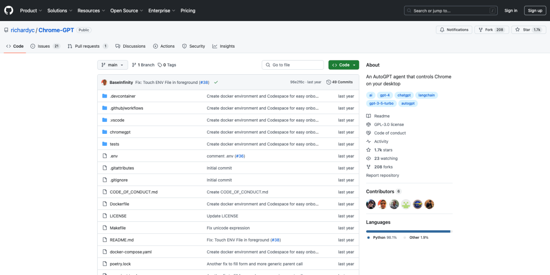View Code of conduct via its icon
The image size is (550, 275).
click(368, 132)
